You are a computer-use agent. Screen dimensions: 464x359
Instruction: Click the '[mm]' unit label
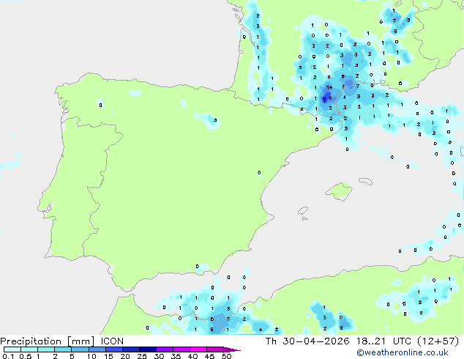[81, 341]
